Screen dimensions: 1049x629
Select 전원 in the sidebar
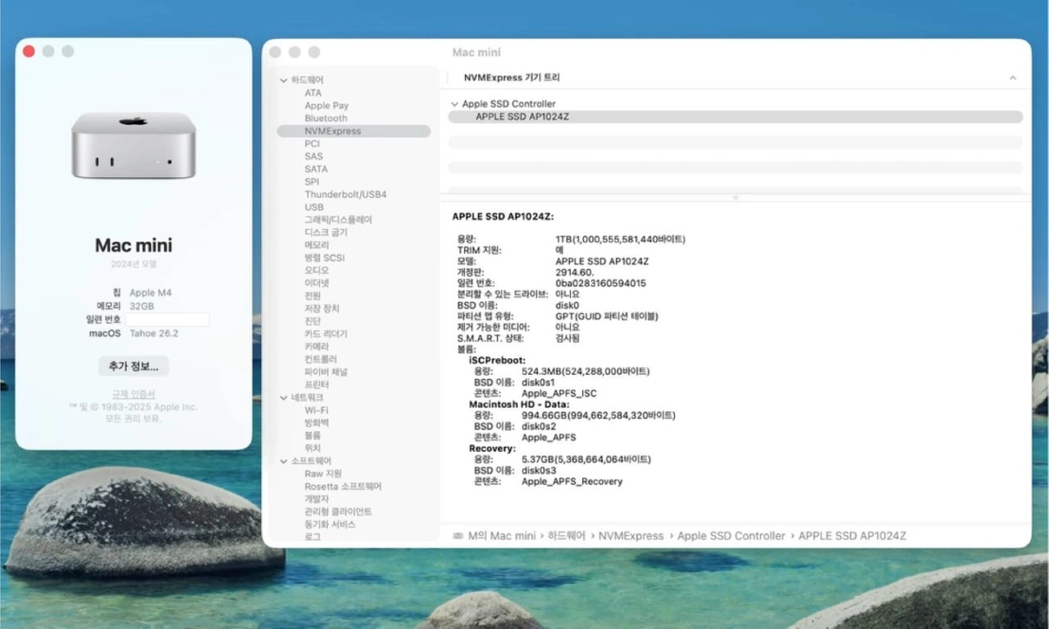pyautogui.click(x=312, y=295)
